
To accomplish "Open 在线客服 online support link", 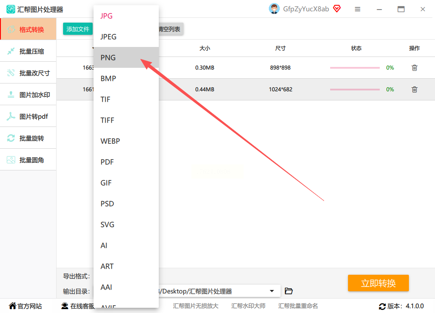I will pos(78,306).
